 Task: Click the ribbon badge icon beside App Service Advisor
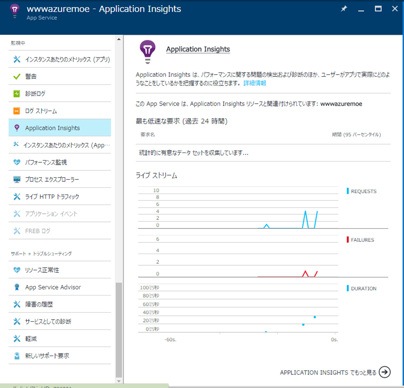tap(17, 287)
